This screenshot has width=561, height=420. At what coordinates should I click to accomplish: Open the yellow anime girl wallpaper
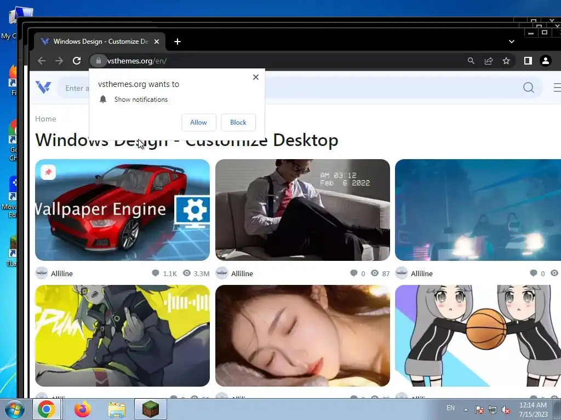[x=122, y=336]
